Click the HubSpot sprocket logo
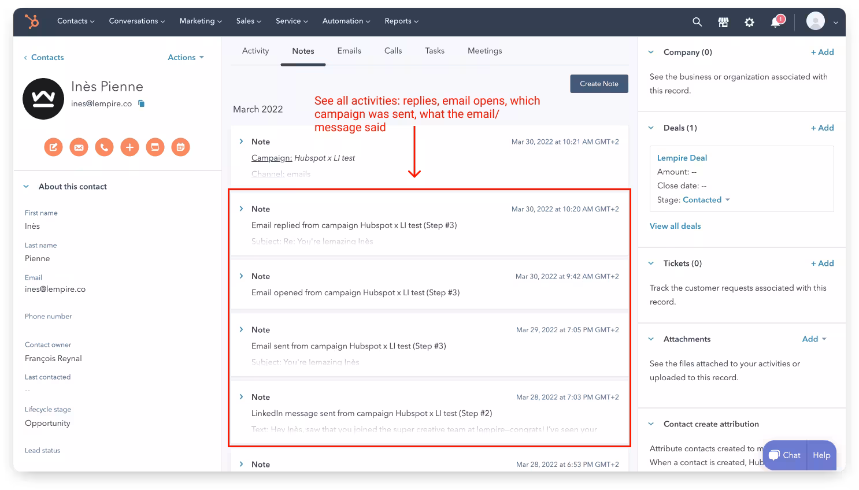 [x=32, y=21]
